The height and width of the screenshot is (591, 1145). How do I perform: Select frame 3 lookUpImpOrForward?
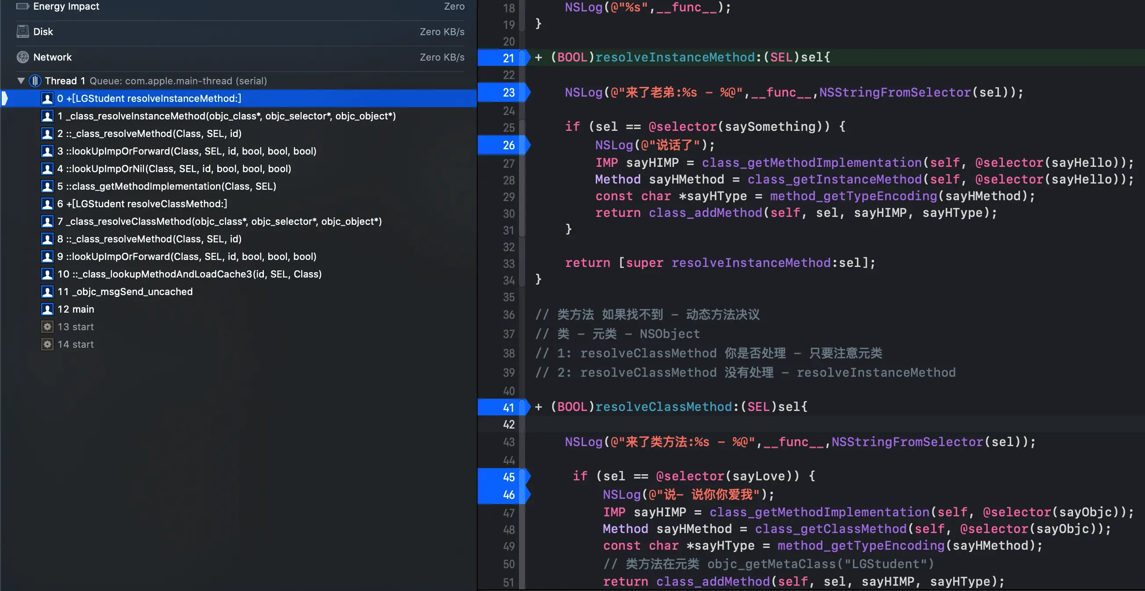(x=187, y=151)
